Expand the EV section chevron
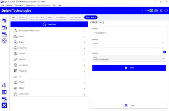Screen dimensions: 169x111 (x=84, y=77)
